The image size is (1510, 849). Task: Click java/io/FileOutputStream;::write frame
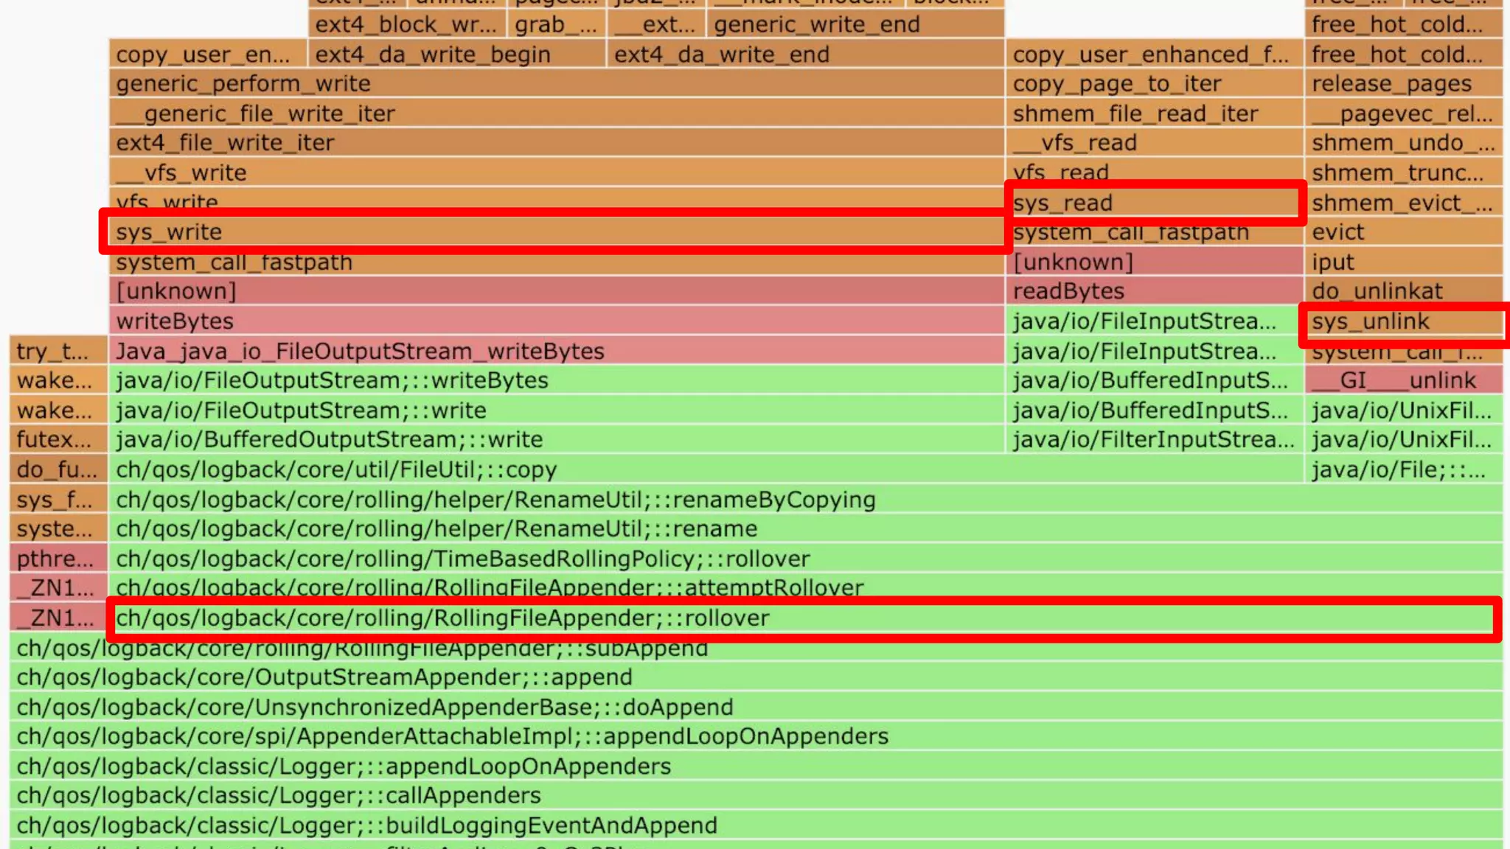pyautogui.click(x=557, y=410)
